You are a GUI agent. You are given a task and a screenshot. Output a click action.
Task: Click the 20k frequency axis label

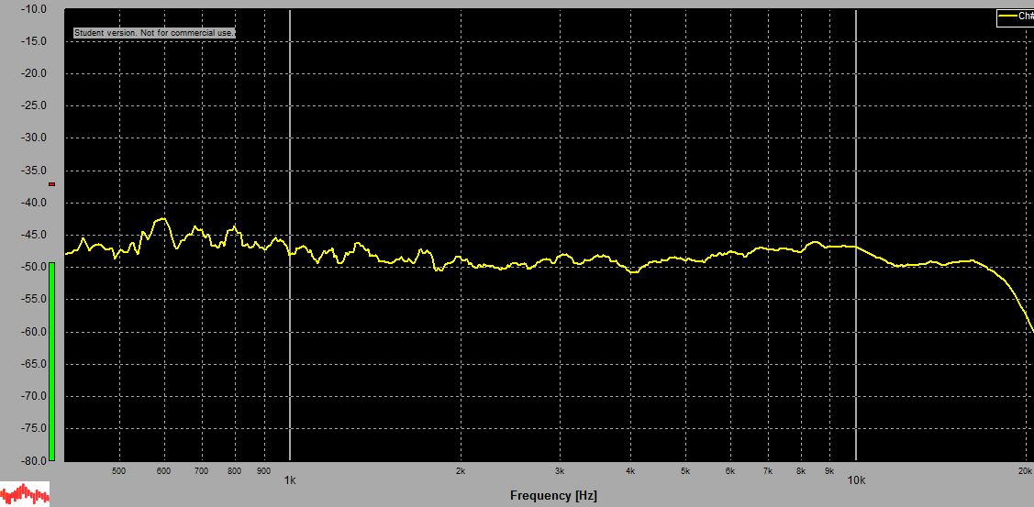(x=1026, y=470)
